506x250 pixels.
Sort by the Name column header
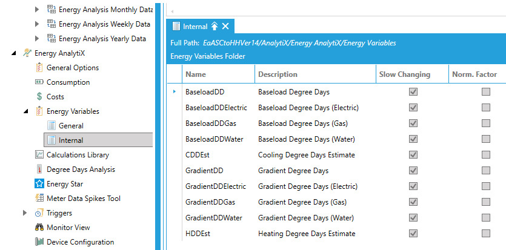click(x=196, y=74)
